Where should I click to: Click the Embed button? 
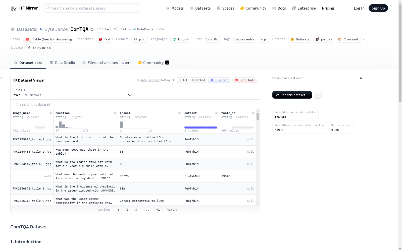(198, 80)
